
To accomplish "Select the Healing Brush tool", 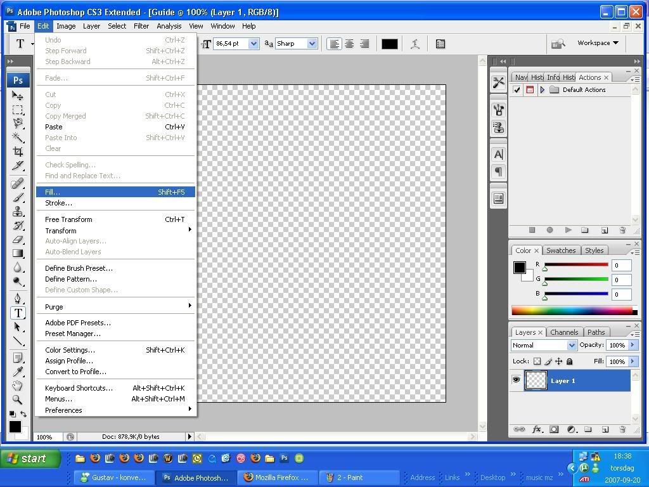I will [x=17, y=183].
